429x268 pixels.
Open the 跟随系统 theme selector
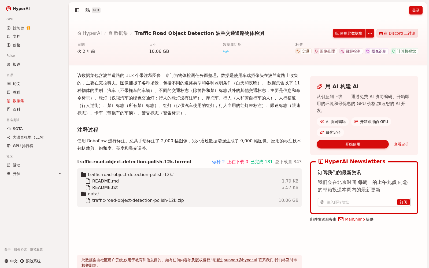pyautogui.click(x=30, y=261)
